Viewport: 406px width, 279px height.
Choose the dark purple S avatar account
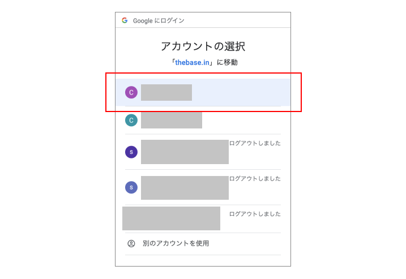pos(131,152)
